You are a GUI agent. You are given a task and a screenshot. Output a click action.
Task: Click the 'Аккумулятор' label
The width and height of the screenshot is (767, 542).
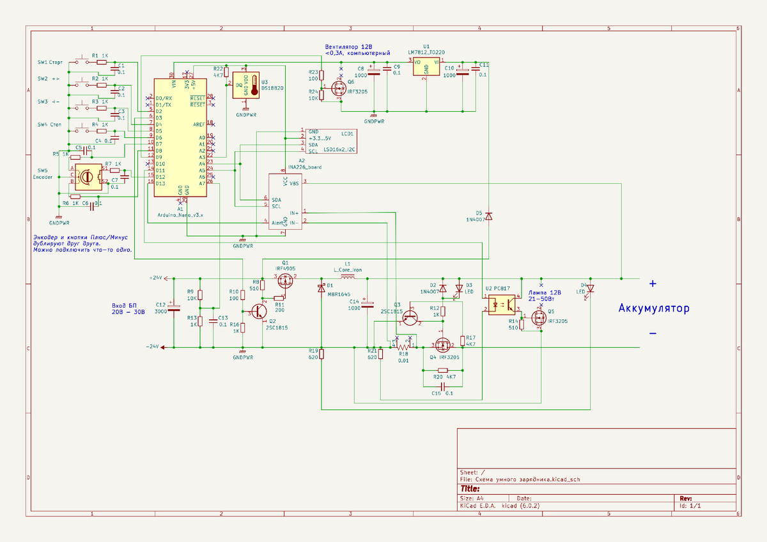click(x=654, y=309)
